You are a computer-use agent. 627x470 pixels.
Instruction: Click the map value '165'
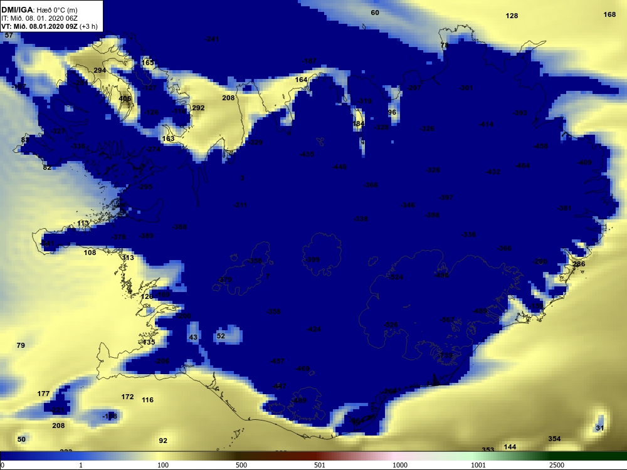point(147,63)
